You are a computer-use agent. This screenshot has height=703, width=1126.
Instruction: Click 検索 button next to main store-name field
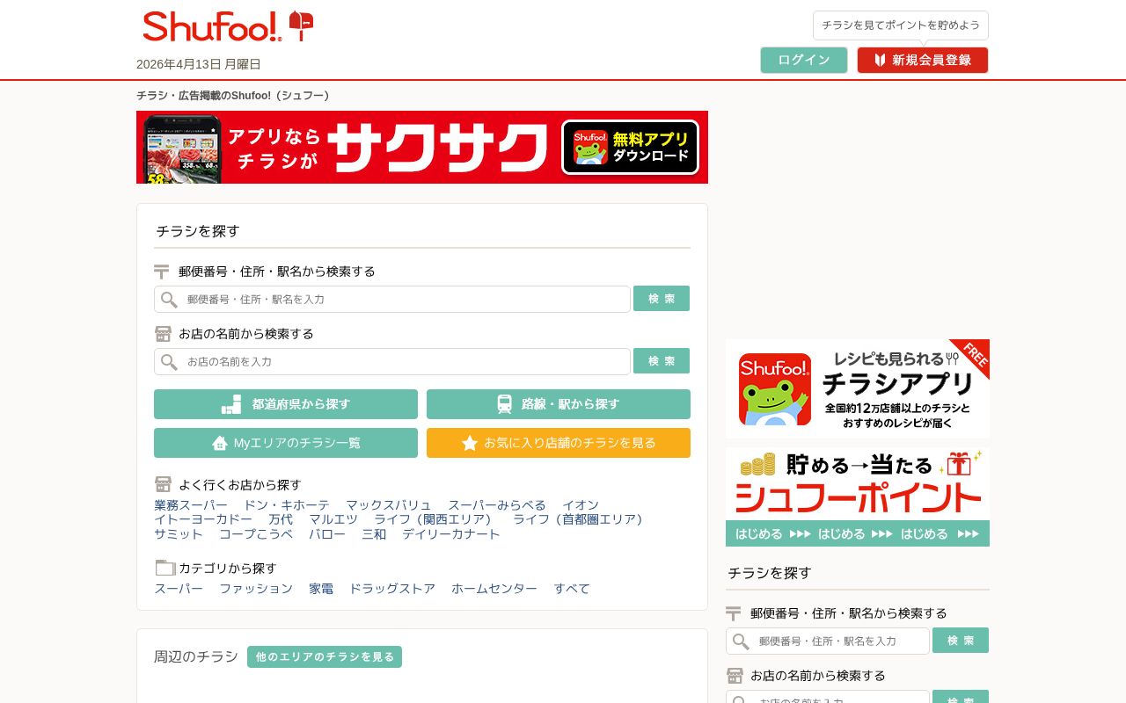pyautogui.click(x=662, y=361)
